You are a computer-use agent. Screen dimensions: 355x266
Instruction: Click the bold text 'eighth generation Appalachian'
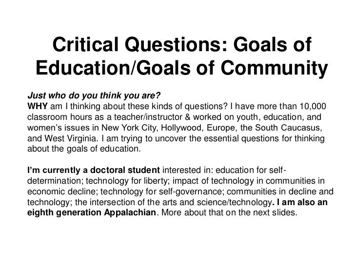(x=92, y=212)
